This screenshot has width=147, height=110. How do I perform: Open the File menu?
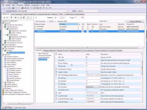(3, 5)
